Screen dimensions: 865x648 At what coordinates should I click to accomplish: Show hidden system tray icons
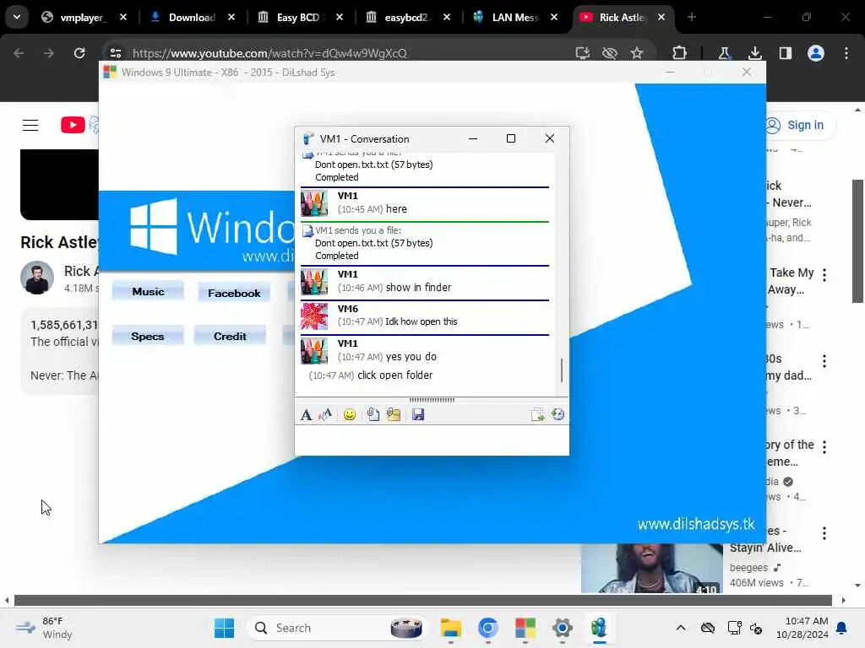click(681, 628)
